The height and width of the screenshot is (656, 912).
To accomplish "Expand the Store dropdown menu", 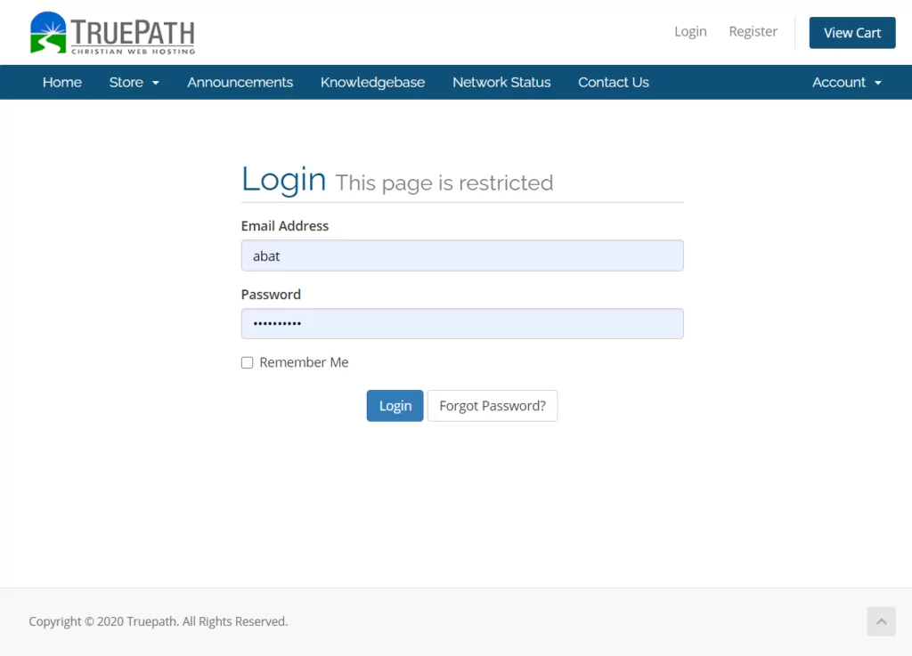I will tap(134, 83).
